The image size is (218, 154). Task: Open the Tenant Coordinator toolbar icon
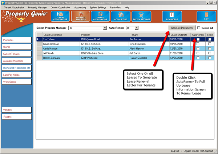(x=60, y=16)
